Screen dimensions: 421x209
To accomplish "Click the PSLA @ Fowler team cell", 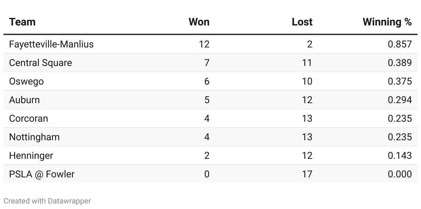I will point(42,174).
